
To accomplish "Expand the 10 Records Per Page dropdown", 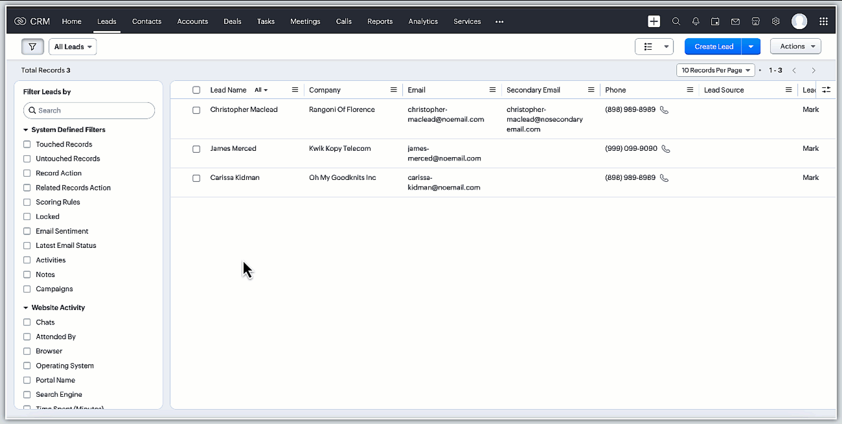I will click(715, 70).
